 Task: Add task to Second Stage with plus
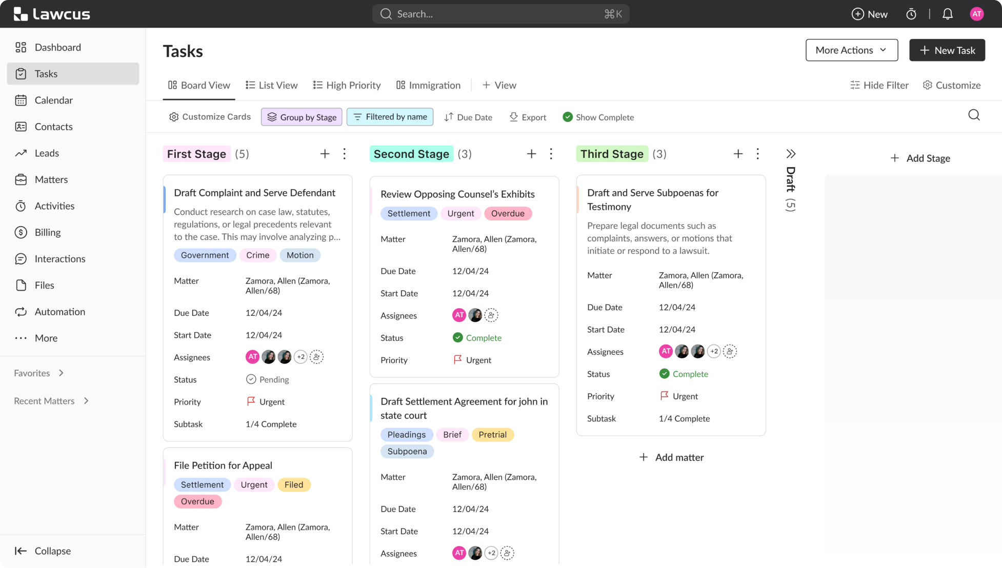point(531,154)
